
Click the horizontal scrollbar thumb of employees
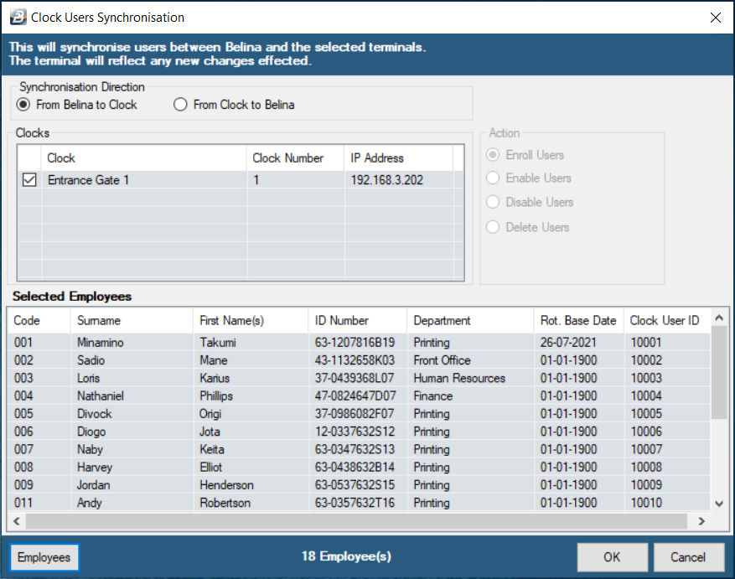[356, 521]
